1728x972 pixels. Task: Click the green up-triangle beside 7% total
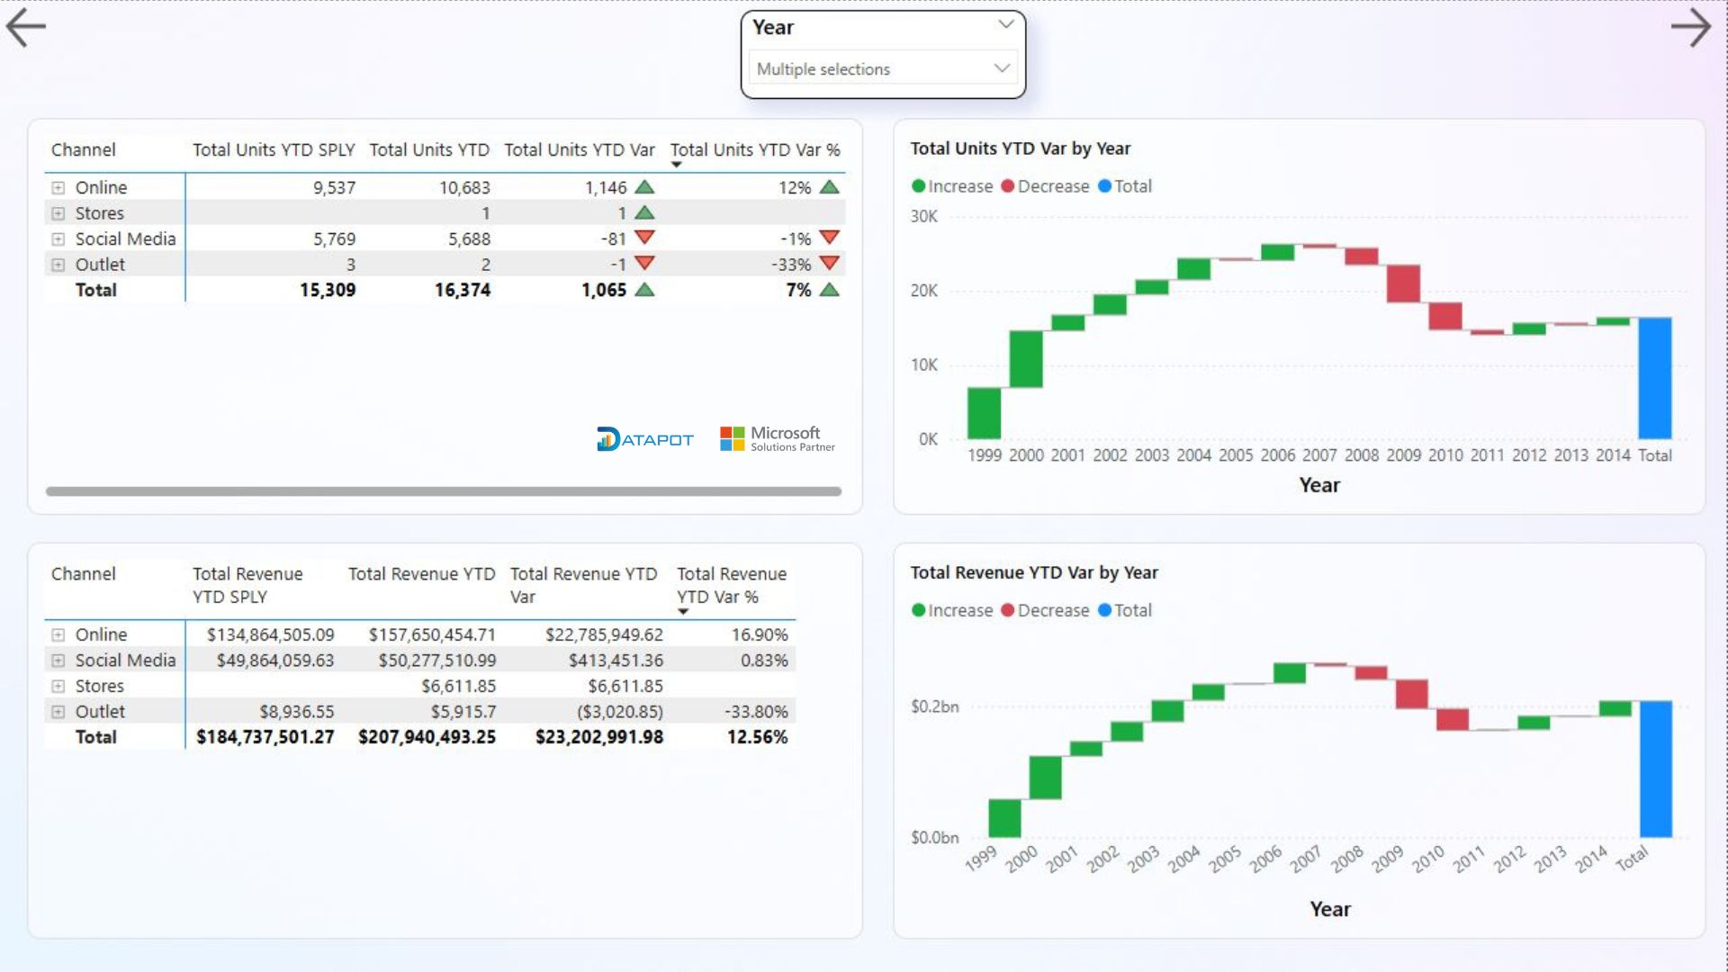[830, 290]
